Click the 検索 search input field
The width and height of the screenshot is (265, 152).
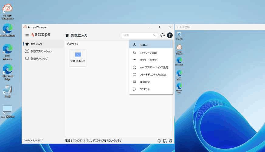coord(137,35)
